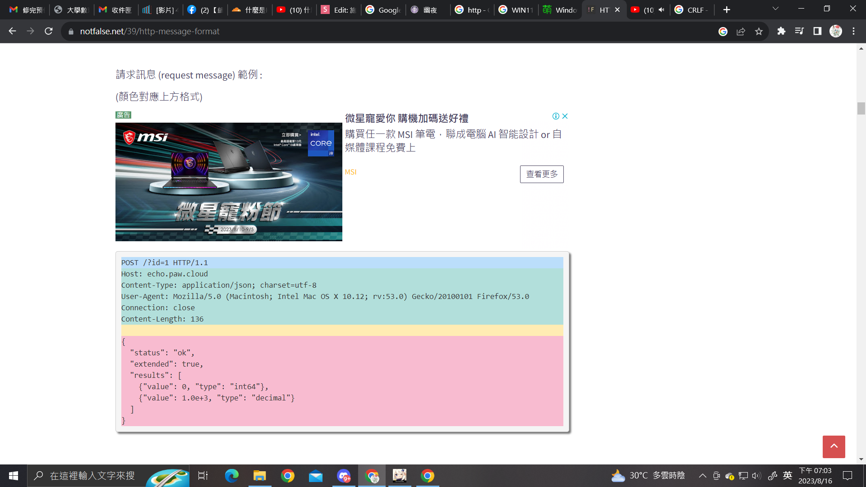Screen dimensions: 866x487
Task: Reload the current page
Action: (49, 31)
